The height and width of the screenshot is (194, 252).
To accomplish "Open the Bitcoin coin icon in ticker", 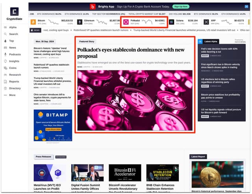I will pos(33,22).
